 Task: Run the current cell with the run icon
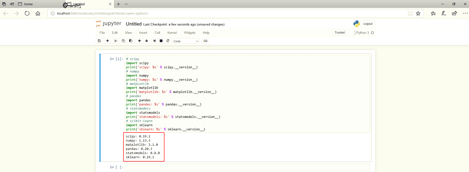pyautogui.click(x=154, y=41)
